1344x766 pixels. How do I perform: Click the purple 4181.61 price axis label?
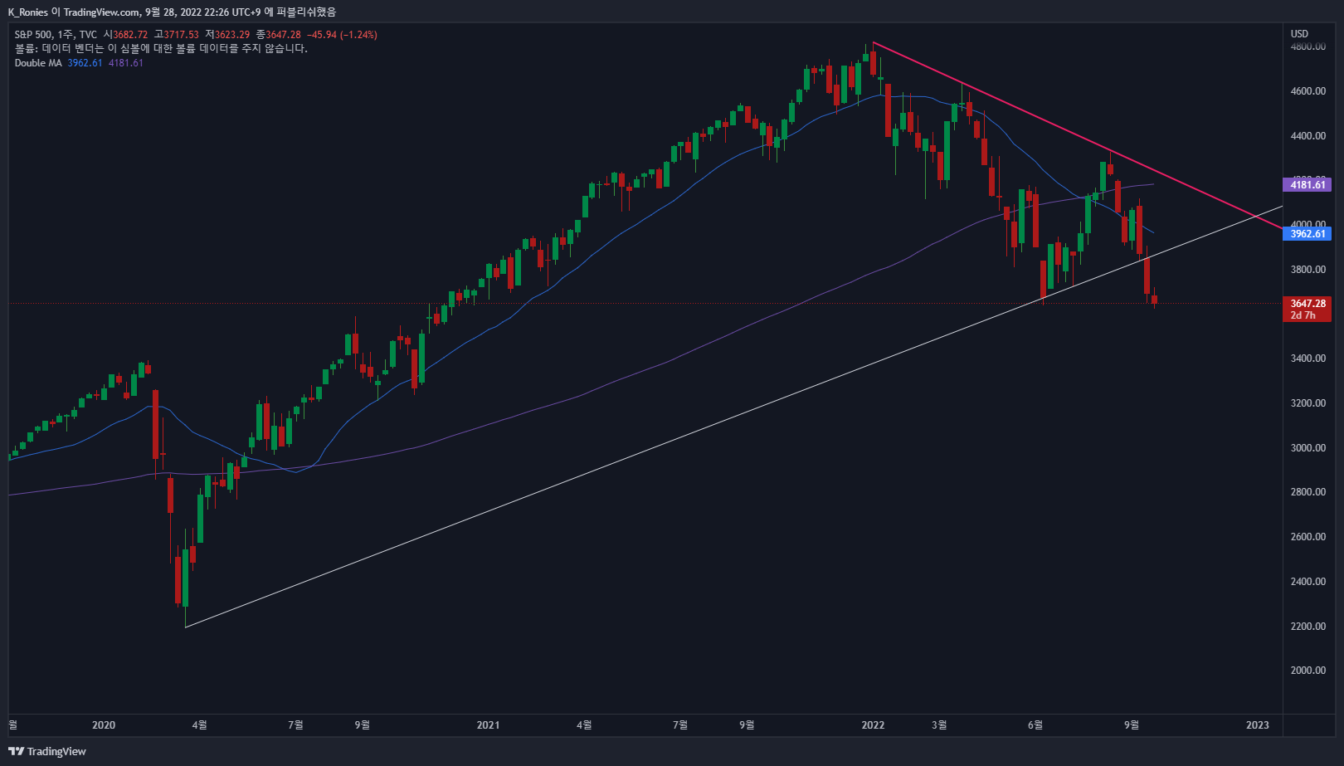[1307, 185]
